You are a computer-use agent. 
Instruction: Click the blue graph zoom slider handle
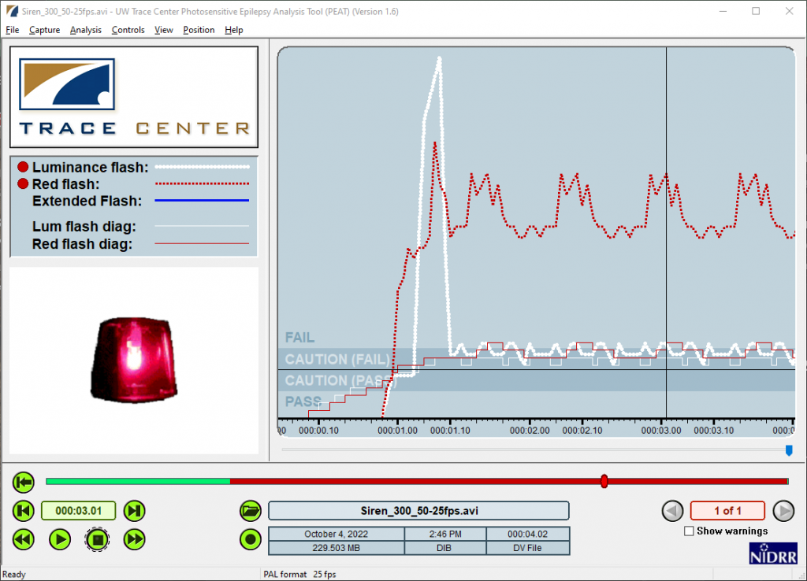pyautogui.click(x=789, y=450)
